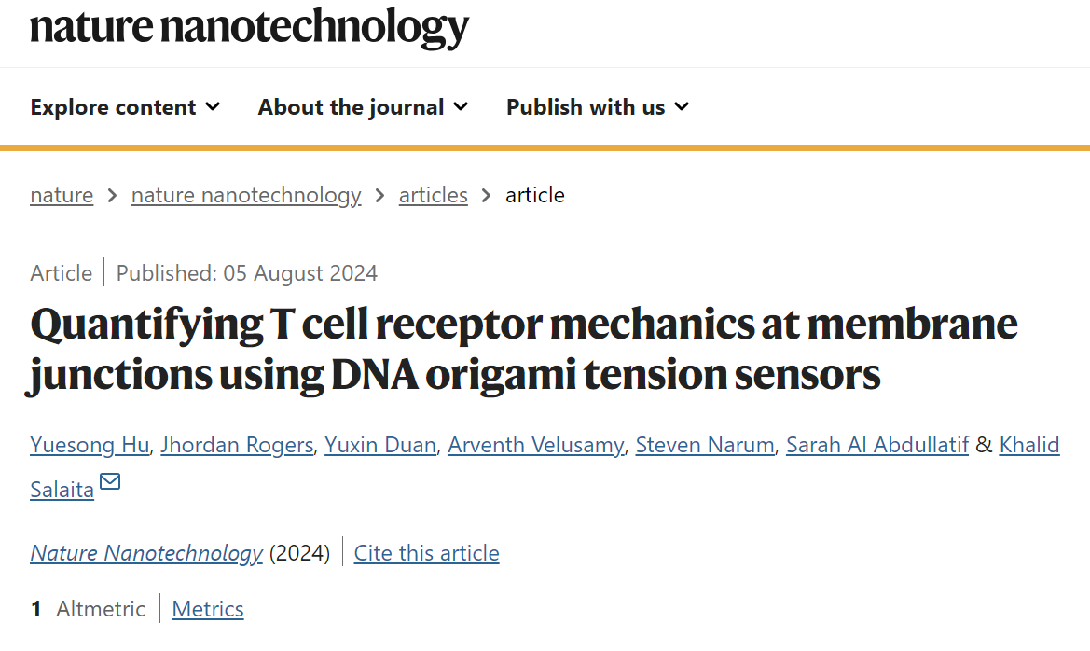Click the email envelope icon after Salaita
The width and height of the screenshot is (1090, 651).
[110, 481]
